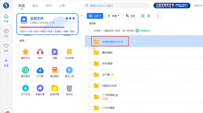This screenshot has width=203, height=113.
Task: Open 星标文件 starred files shortcut
Action: (x=25, y=54)
